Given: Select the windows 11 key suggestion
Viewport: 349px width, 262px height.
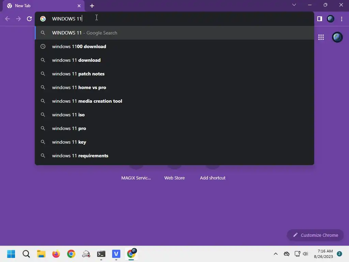Looking at the screenshot, I should (x=174, y=142).
